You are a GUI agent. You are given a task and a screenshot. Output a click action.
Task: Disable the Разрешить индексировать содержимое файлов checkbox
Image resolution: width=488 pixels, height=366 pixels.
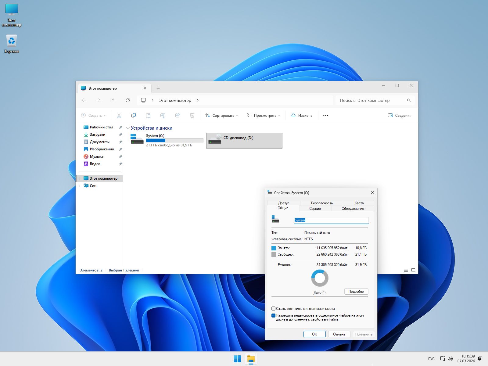274,315
